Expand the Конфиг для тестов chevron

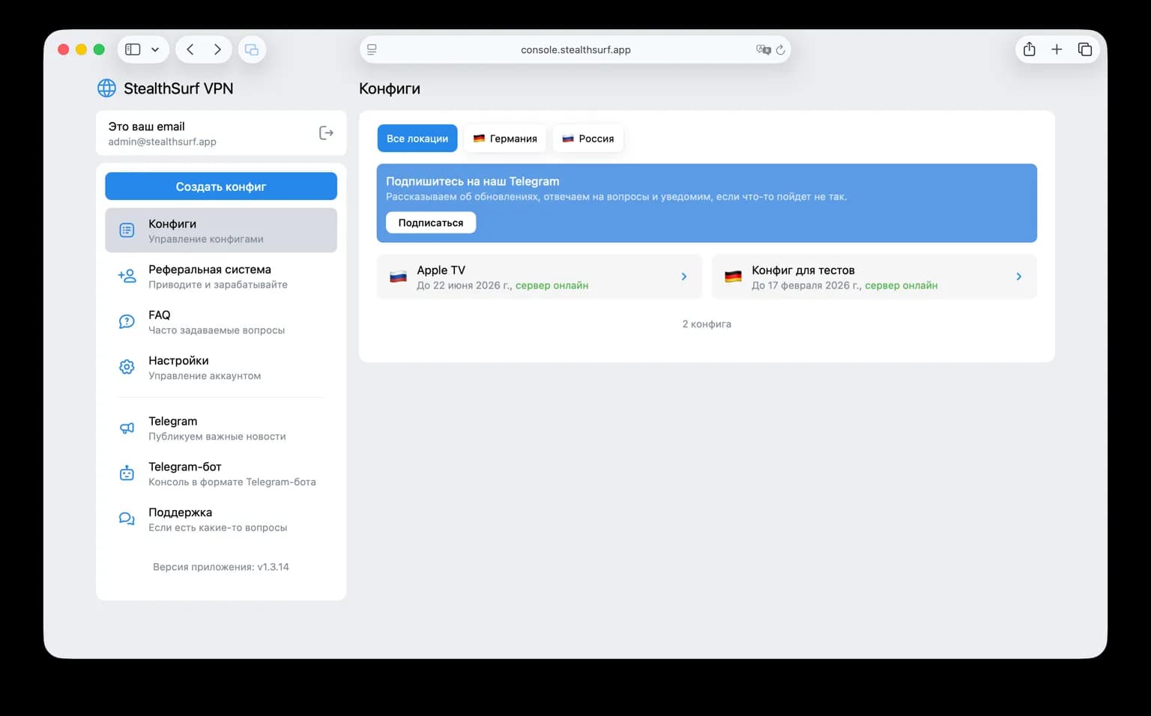point(1018,276)
